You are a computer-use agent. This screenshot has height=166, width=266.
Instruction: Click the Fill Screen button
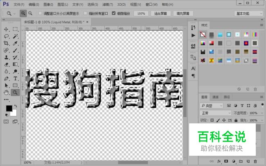click(183, 14)
